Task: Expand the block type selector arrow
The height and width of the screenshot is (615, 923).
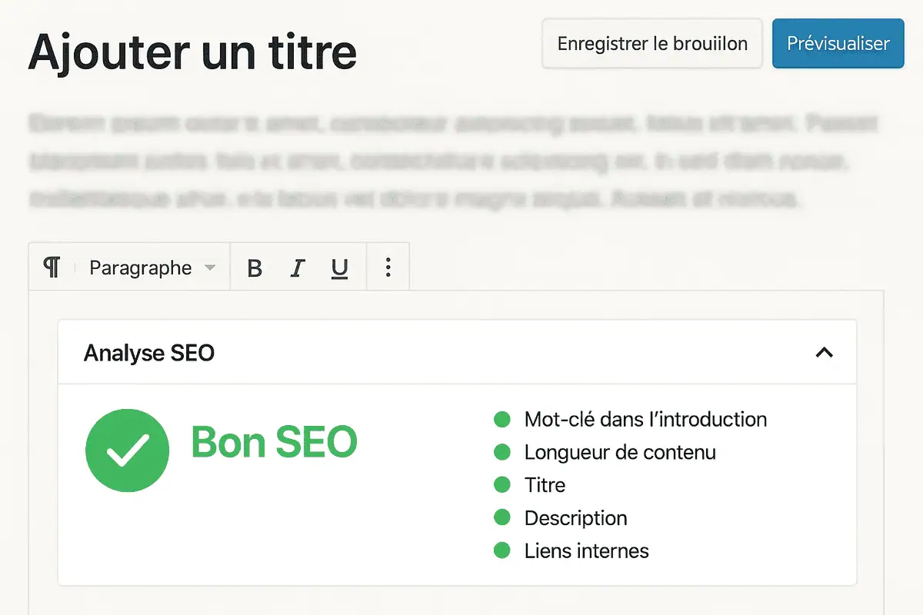Action: (209, 268)
